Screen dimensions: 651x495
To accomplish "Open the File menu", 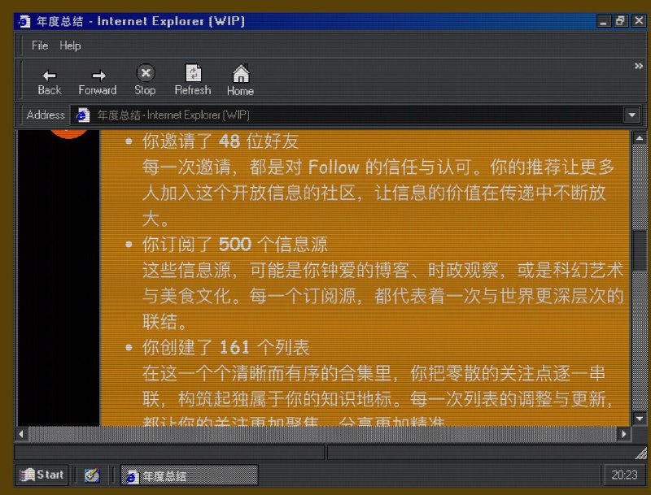I will click(x=38, y=46).
